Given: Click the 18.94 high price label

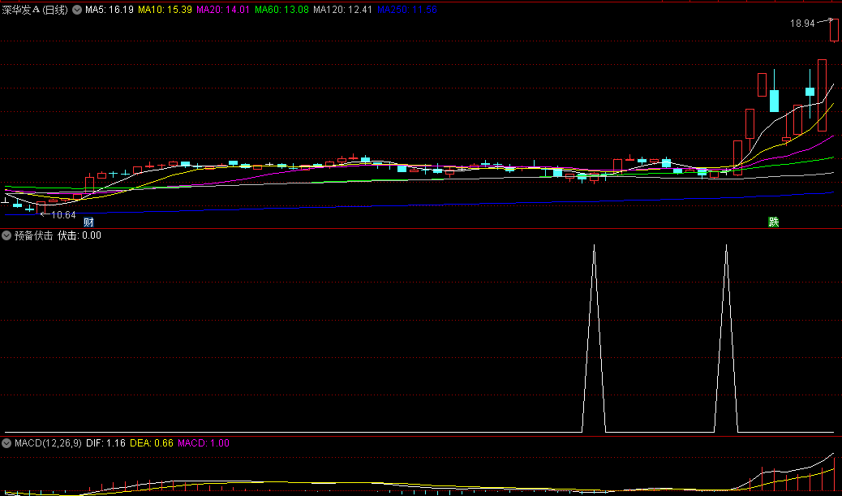Looking at the screenshot, I should [802, 24].
